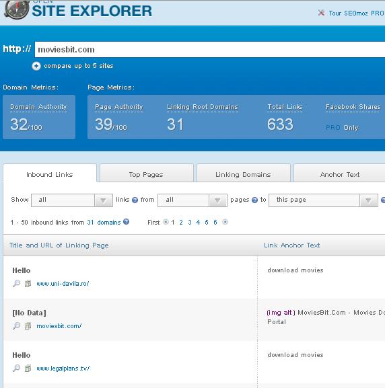Click the '31 domains' link
Image resolution: width=385 pixels, height=388 pixels.
pyautogui.click(x=104, y=222)
